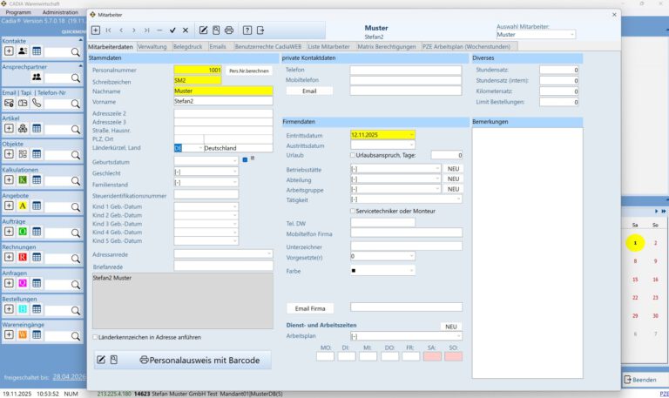Click the printer icon in Mitarbeiter toolbar
The width and height of the screenshot is (669, 398).
(229, 30)
